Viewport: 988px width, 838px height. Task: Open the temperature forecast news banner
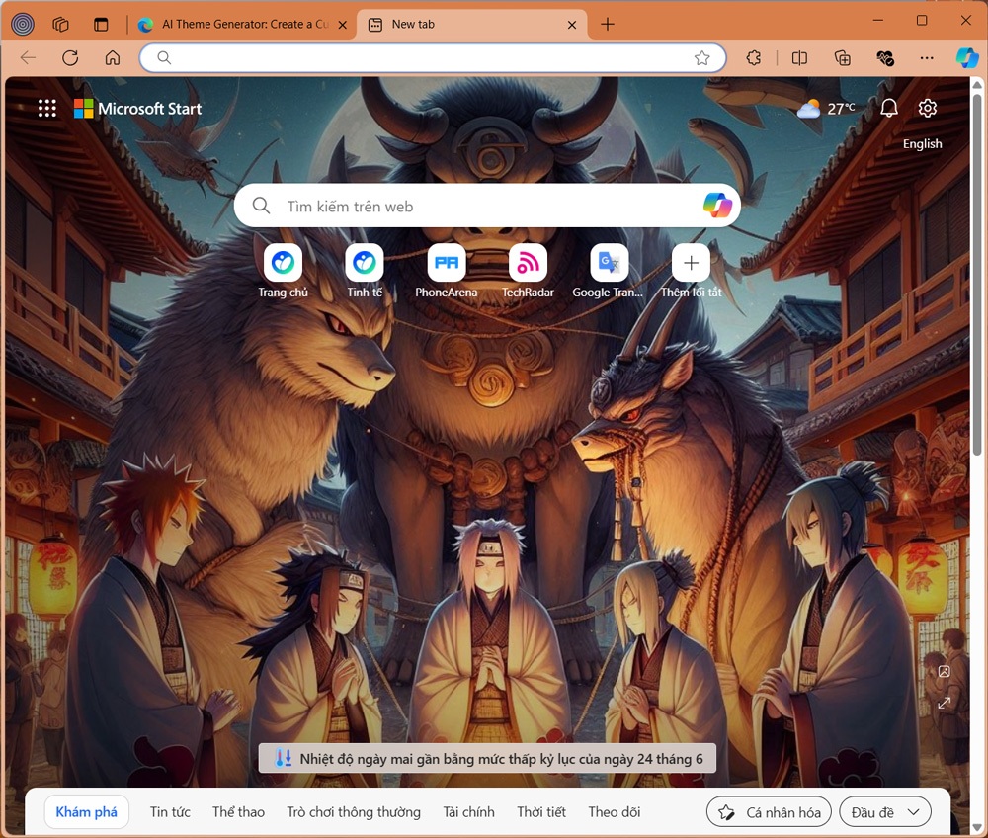pos(487,759)
